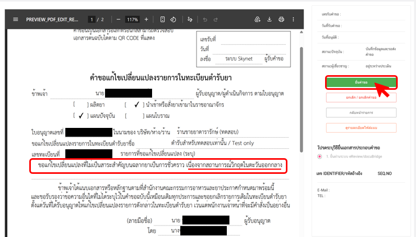The width and height of the screenshot is (416, 237).
Task: Click the E-Mail label in side panel
Action: 323,190
